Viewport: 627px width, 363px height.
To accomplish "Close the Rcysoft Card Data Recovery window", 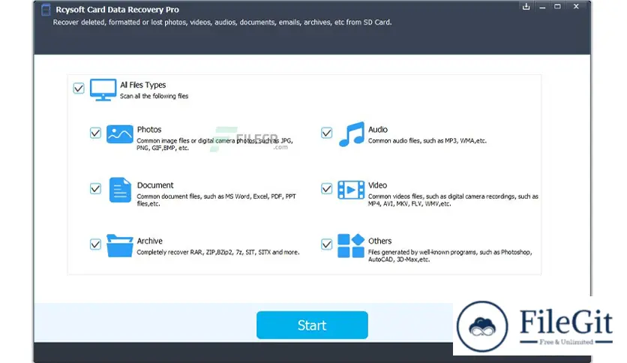I will 576,7.
